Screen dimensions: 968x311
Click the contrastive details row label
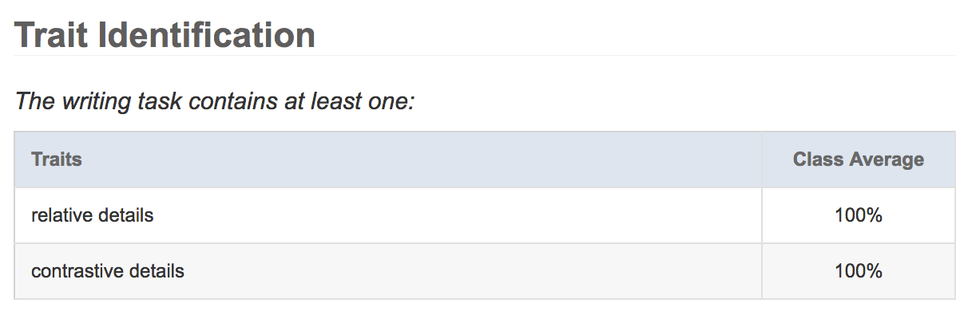coord(108,271)
